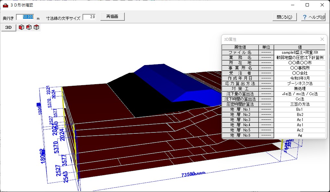This screenshot has height=192, width=330.
Task: Minimize the 3D形状確認 window
Action: pos(292,5)
